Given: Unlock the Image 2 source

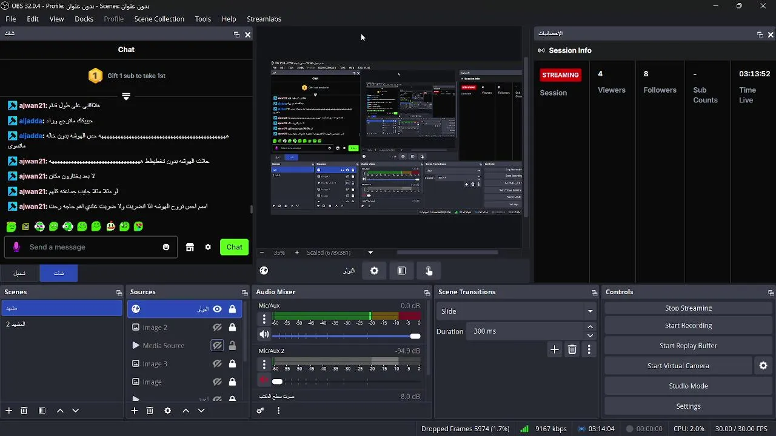Looking at the screenshot, I should [x=232, y=328].
